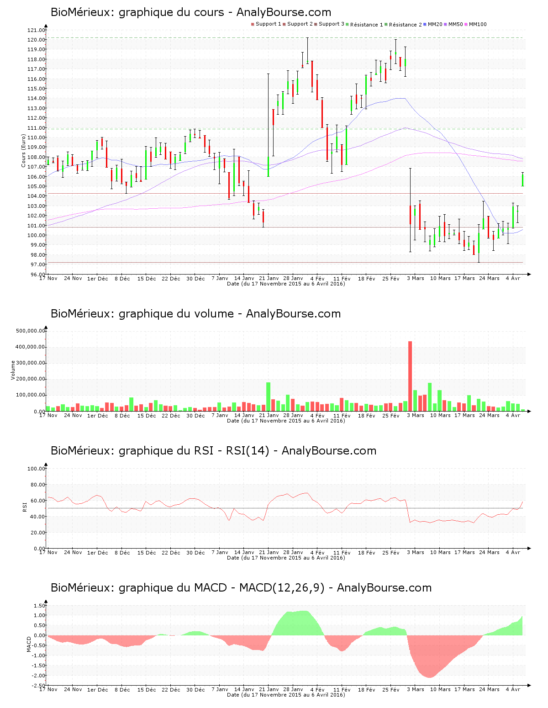The width and height of the screenshot is (548, 708).
Task: Click the tallest red volume bar in March
Action: click(410, 376)
